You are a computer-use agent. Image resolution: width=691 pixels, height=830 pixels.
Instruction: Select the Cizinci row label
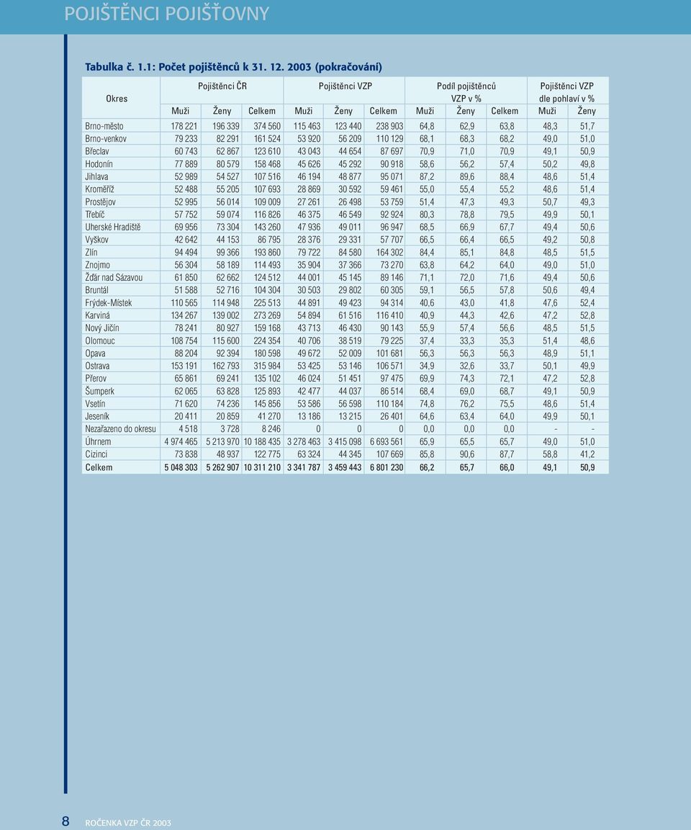point(96,454)
